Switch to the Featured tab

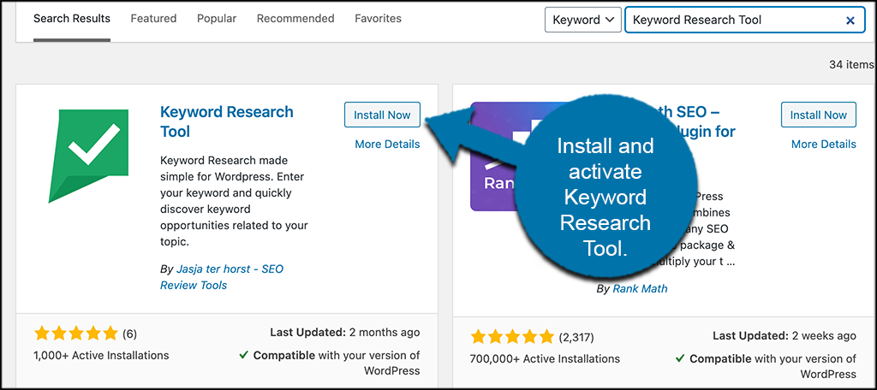[x=153, y=19]
